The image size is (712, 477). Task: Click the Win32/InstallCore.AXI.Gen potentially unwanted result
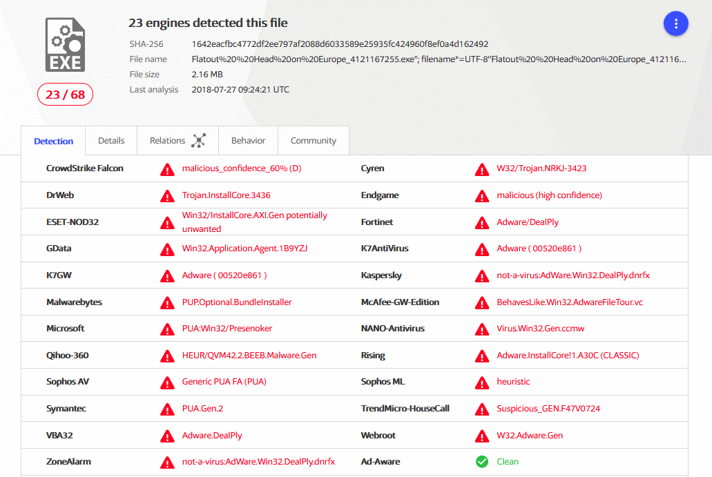click(x=254, y=222)
